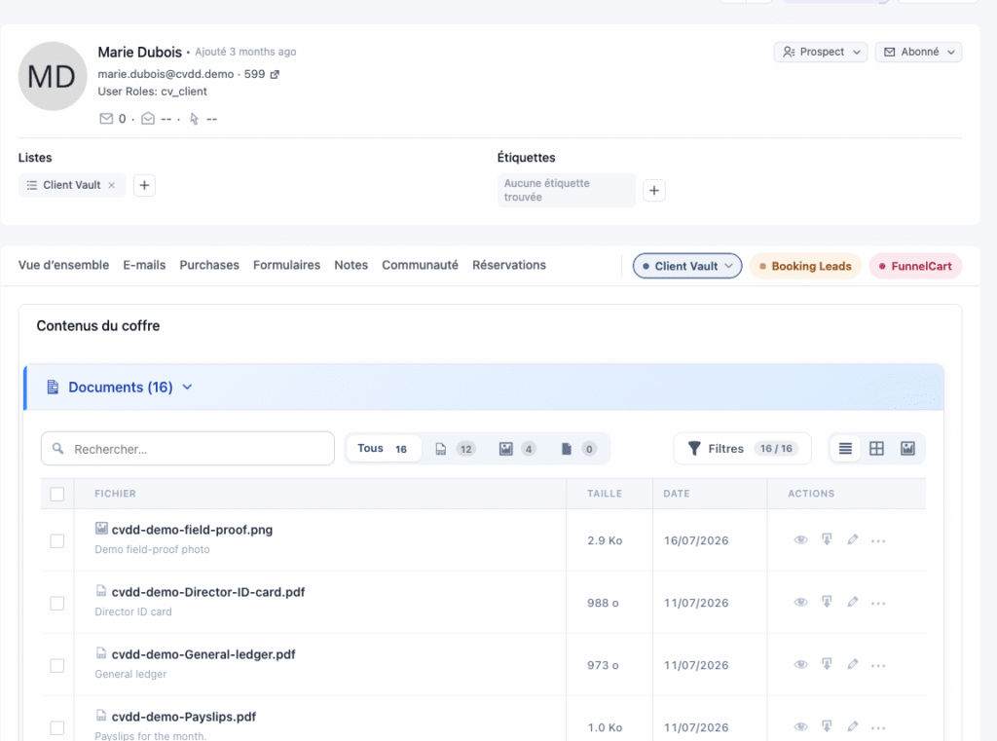The width and height of the screenshot is (997, 741).
Task: Check the cvdd-demo-Director-ID-card.pdf row
Action: click(x=57, y=603)
